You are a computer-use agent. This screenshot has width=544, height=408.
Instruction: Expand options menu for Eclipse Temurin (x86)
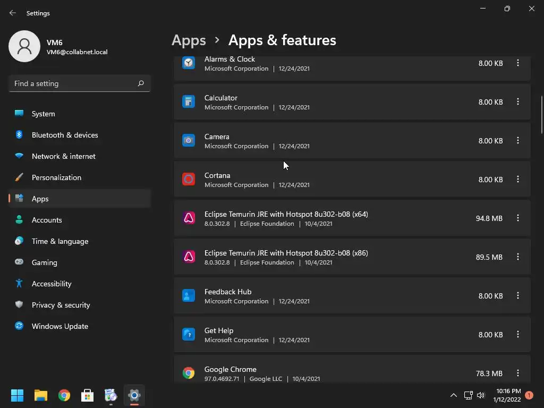click(518, 257)
